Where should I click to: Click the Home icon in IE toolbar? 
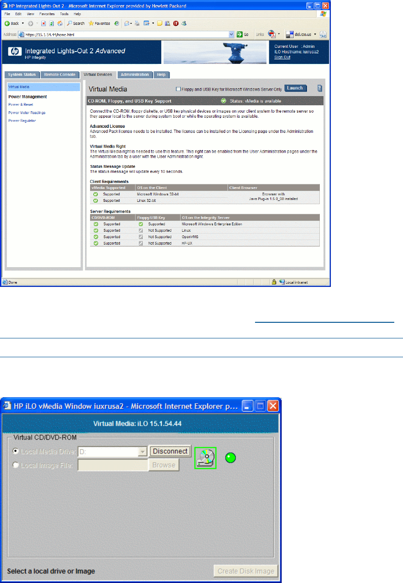click(60, 23)
